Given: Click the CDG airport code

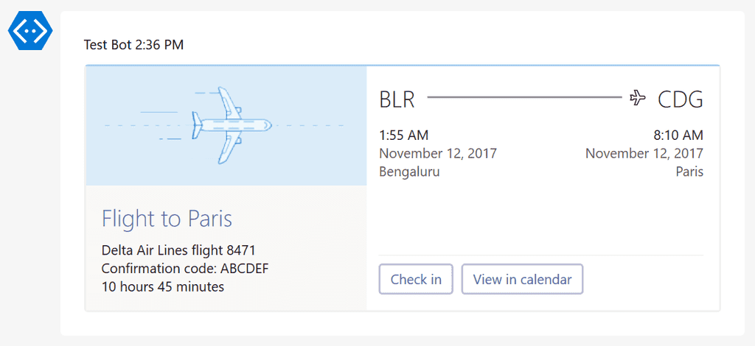Looking at the screenshot, I should pyautogui.click(x=681, y=99).
